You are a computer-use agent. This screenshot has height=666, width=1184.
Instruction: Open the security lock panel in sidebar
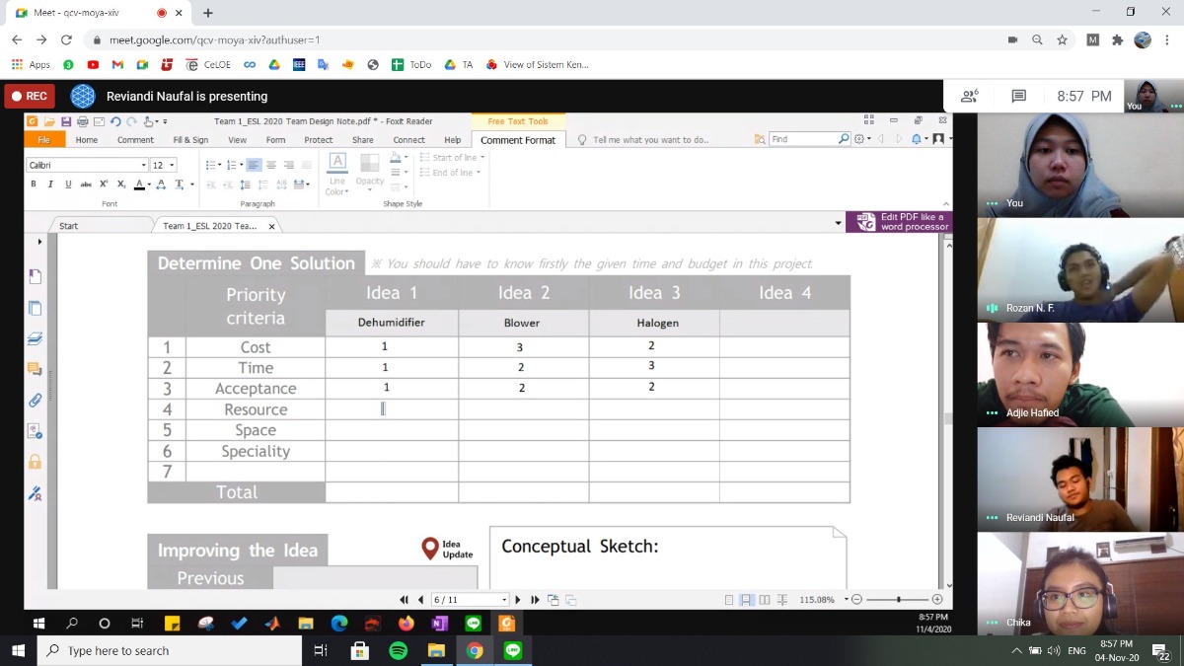pos(35,462)
